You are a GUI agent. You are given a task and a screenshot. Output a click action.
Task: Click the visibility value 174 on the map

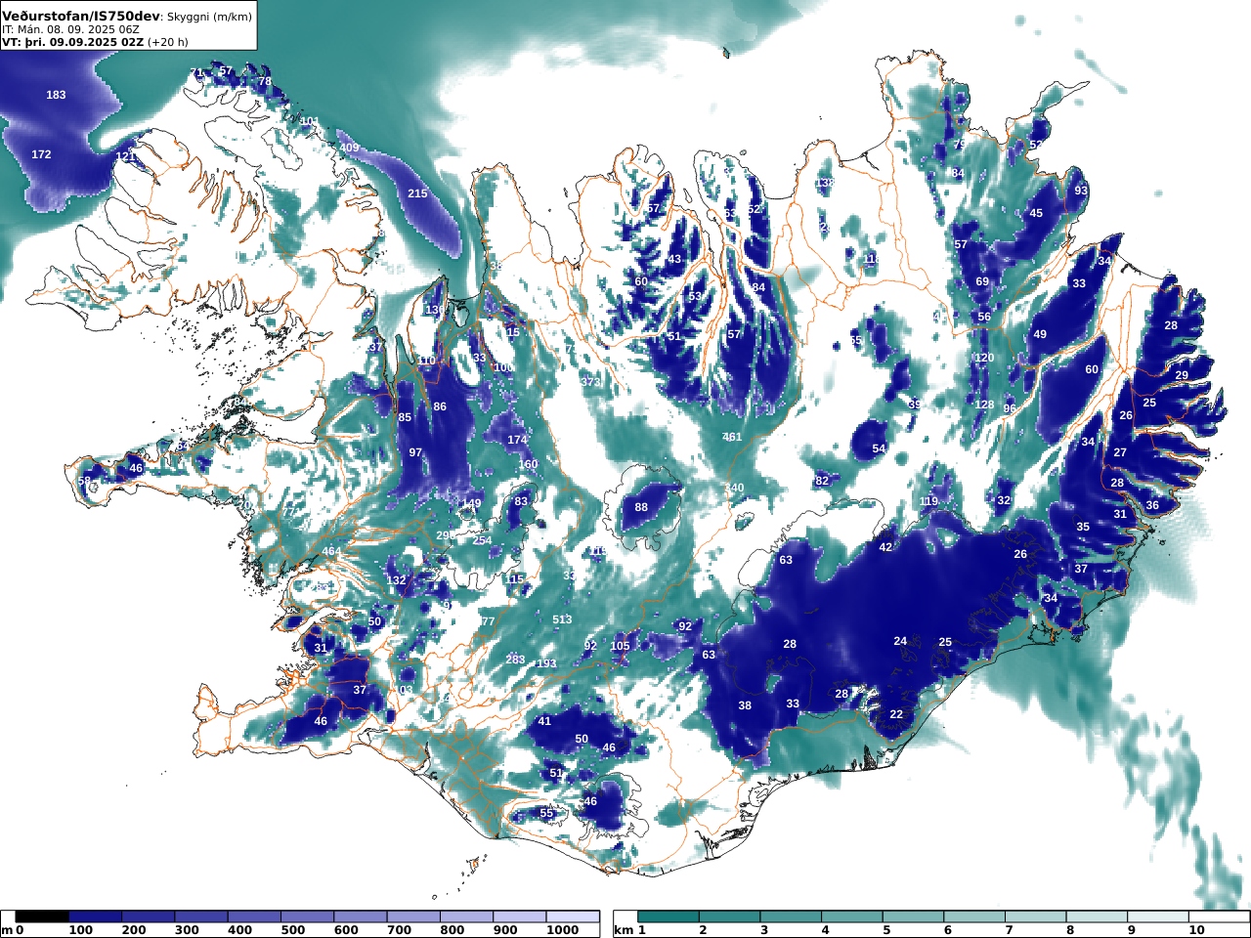point(517,440)
